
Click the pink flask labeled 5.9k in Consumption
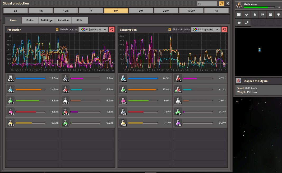[x=123, y=101]
